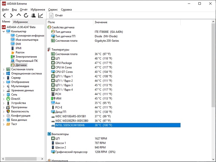Screen dimensions: 216x162
Task: Switch to the Избранное tab
Action: [x=20, y=22]
